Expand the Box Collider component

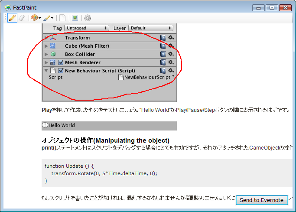pyautogui.click(x=46, y=54)
